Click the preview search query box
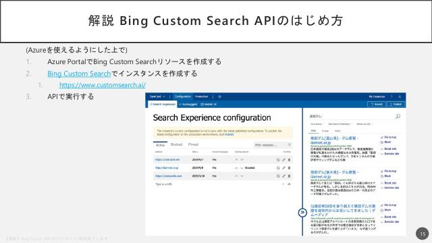 click(351, 116)
